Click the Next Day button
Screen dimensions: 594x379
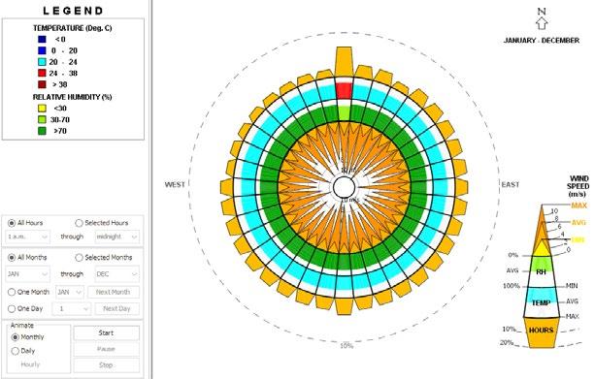tap(116, 309)
